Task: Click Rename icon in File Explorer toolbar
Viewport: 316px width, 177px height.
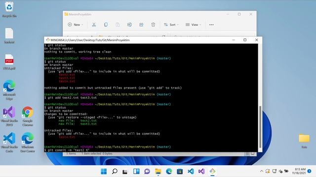Action: click(x=129, y=25)
